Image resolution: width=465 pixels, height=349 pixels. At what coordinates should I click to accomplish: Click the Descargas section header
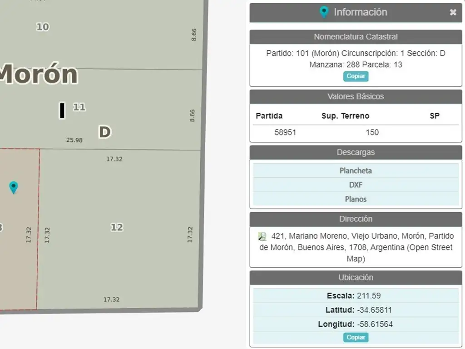click(x=356, y=153)
